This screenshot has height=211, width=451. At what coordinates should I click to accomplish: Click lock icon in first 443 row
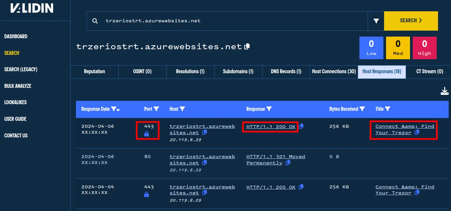tap(146, 134)
